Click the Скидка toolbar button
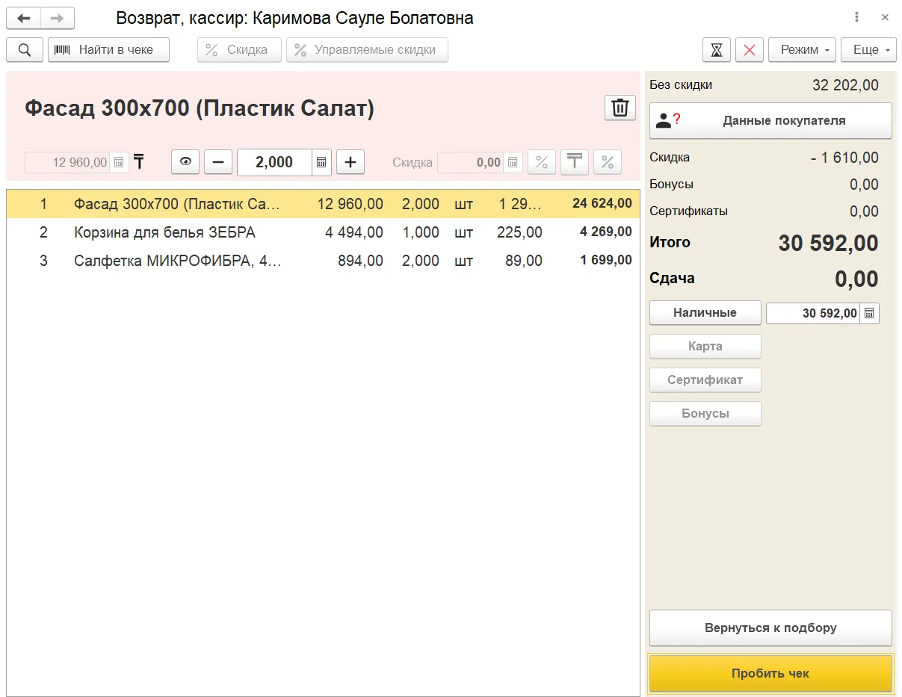Screen dimensions: 902x697 coord(239,50)
